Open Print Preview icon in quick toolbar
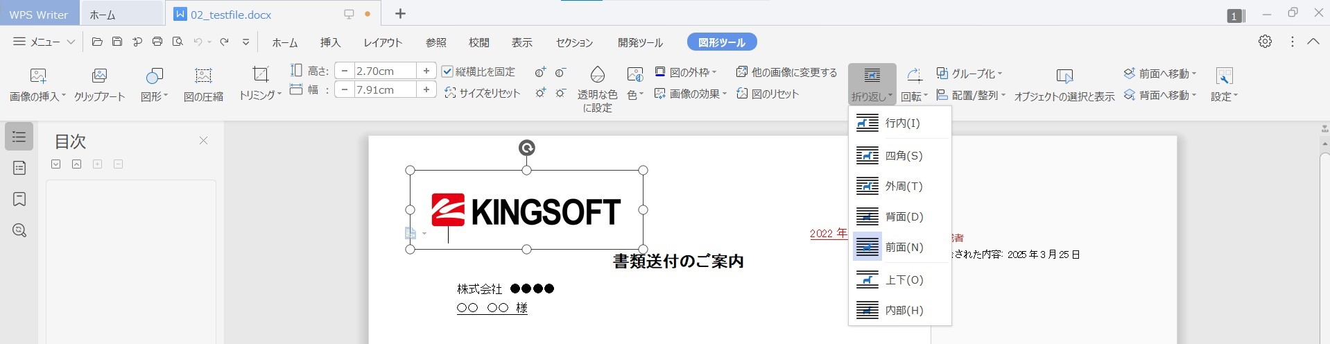This screenshot has width=1330, height=344. (x=178, y=42)
